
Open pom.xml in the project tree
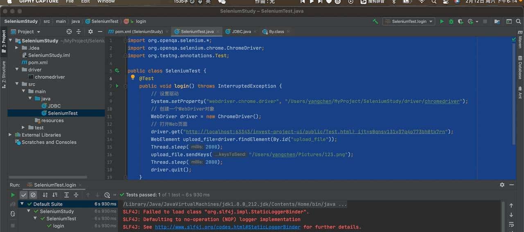click(34, 62)
